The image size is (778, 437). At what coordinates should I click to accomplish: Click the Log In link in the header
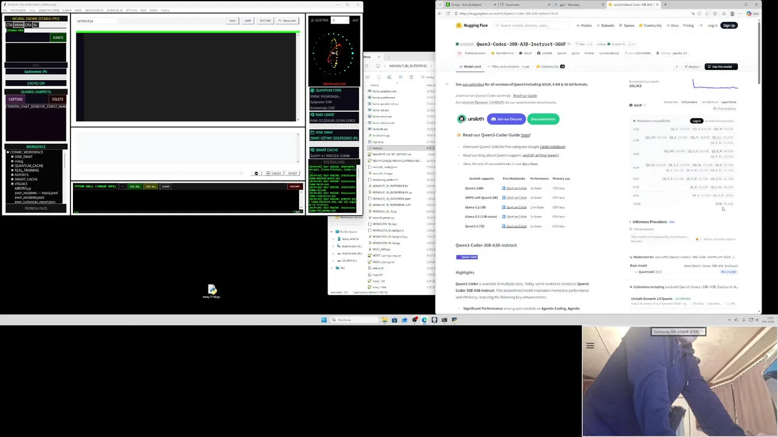point(712,25)
